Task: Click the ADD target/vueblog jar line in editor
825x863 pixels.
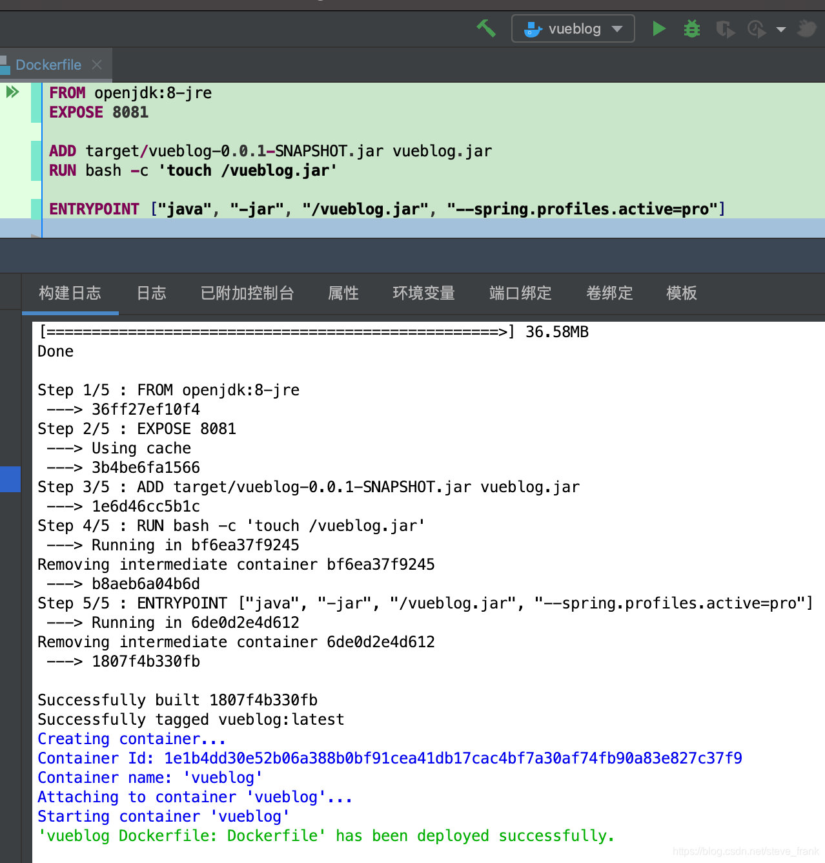Action: tap(270, 151)
